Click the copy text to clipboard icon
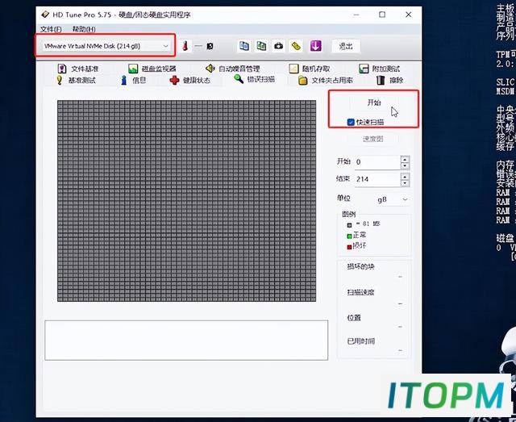Image resolution: width=516 pixels, height=422 pixels. pyautogui.click(x=243, y=46)
